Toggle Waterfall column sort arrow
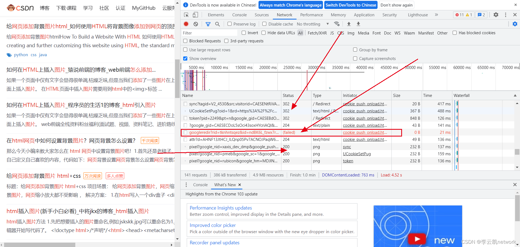 click(515, 96)
